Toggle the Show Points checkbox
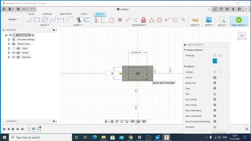Image resolution: width=251 pixels, height=141 pixels. coord(215,105)
